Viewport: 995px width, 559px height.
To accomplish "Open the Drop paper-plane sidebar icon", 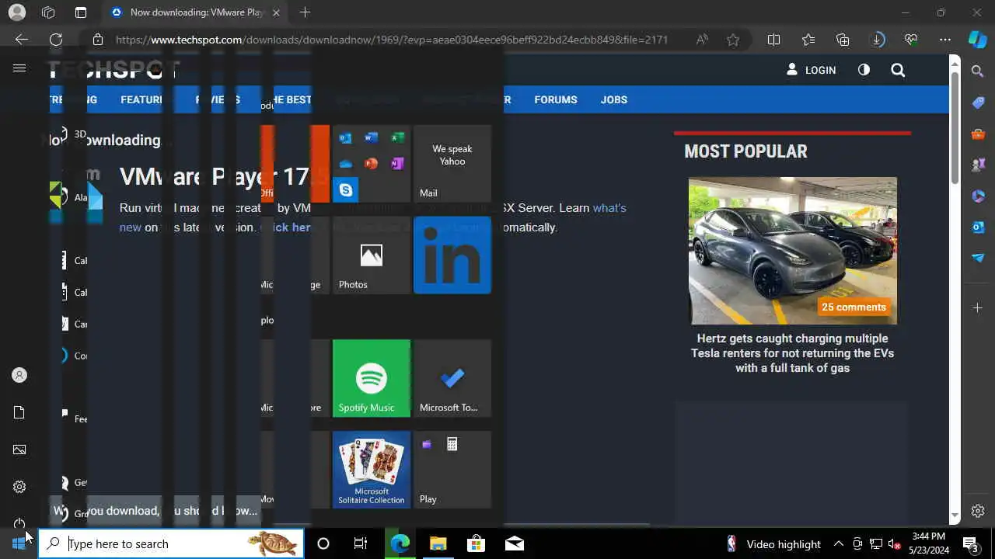I will pos(978,258).
